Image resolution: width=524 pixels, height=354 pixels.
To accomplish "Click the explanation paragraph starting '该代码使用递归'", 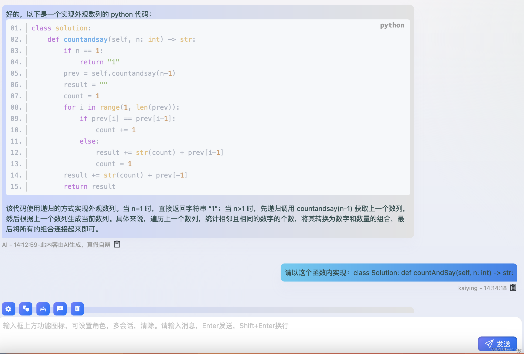I will pos(206,219).
